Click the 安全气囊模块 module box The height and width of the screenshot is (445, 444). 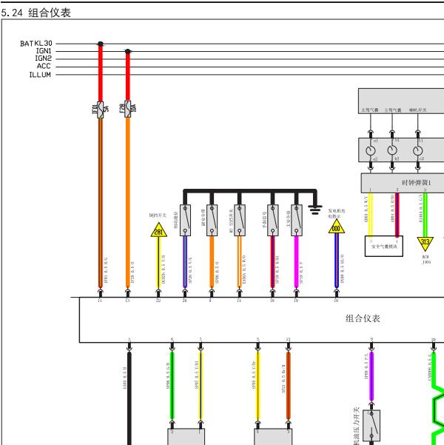coord(384,246)
